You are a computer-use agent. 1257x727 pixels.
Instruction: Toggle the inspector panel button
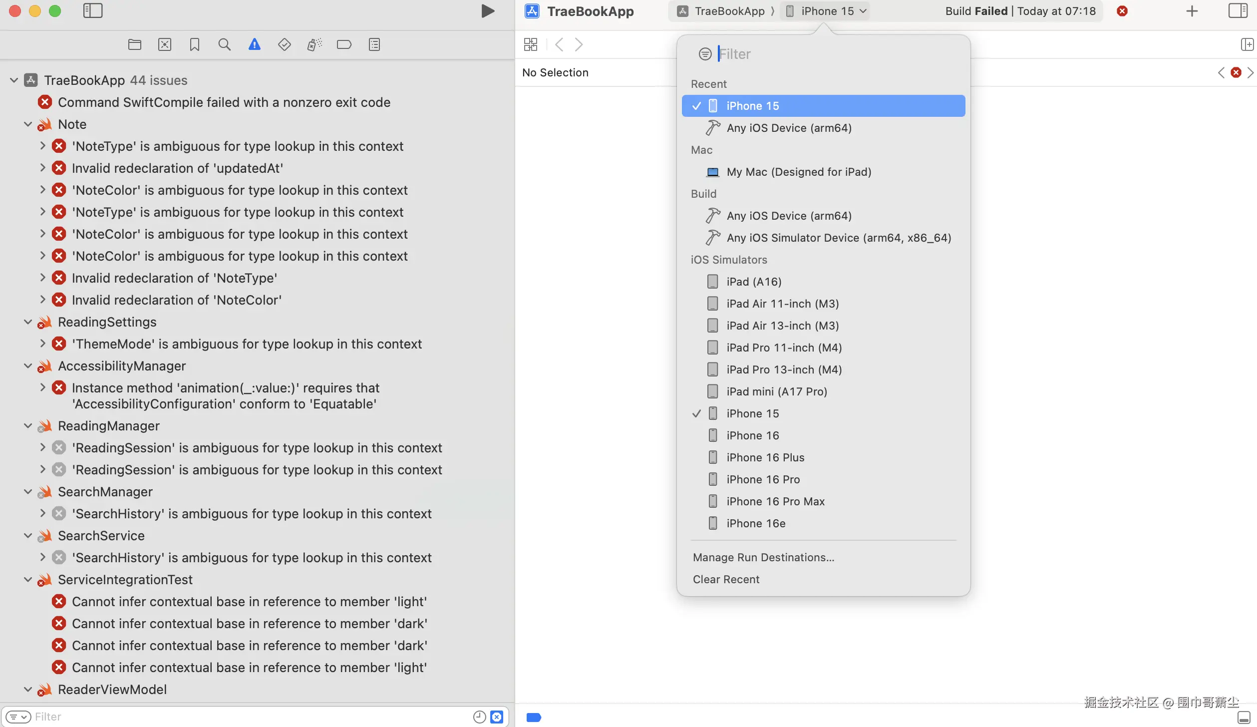tap(1238, 11)
